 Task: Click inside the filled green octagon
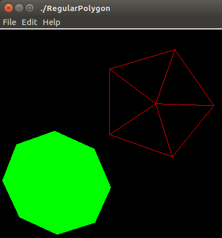(57, 183)
